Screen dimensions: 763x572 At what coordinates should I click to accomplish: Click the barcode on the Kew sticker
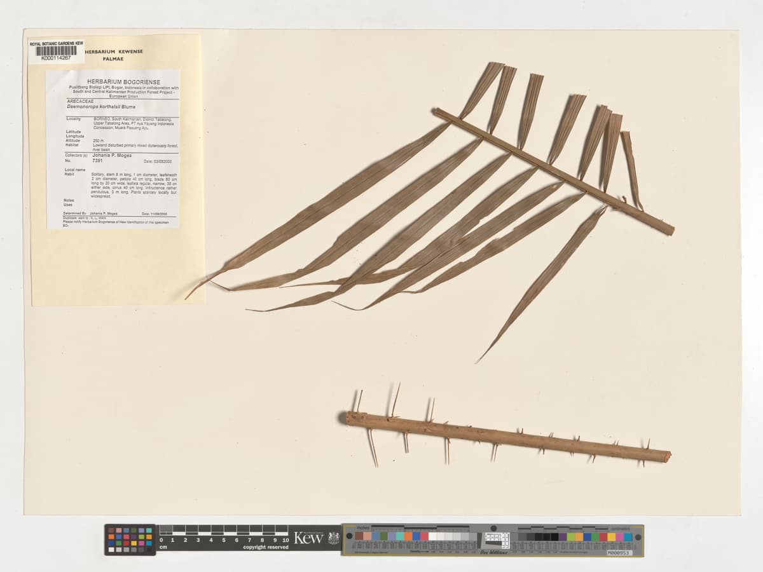[56, 50]
